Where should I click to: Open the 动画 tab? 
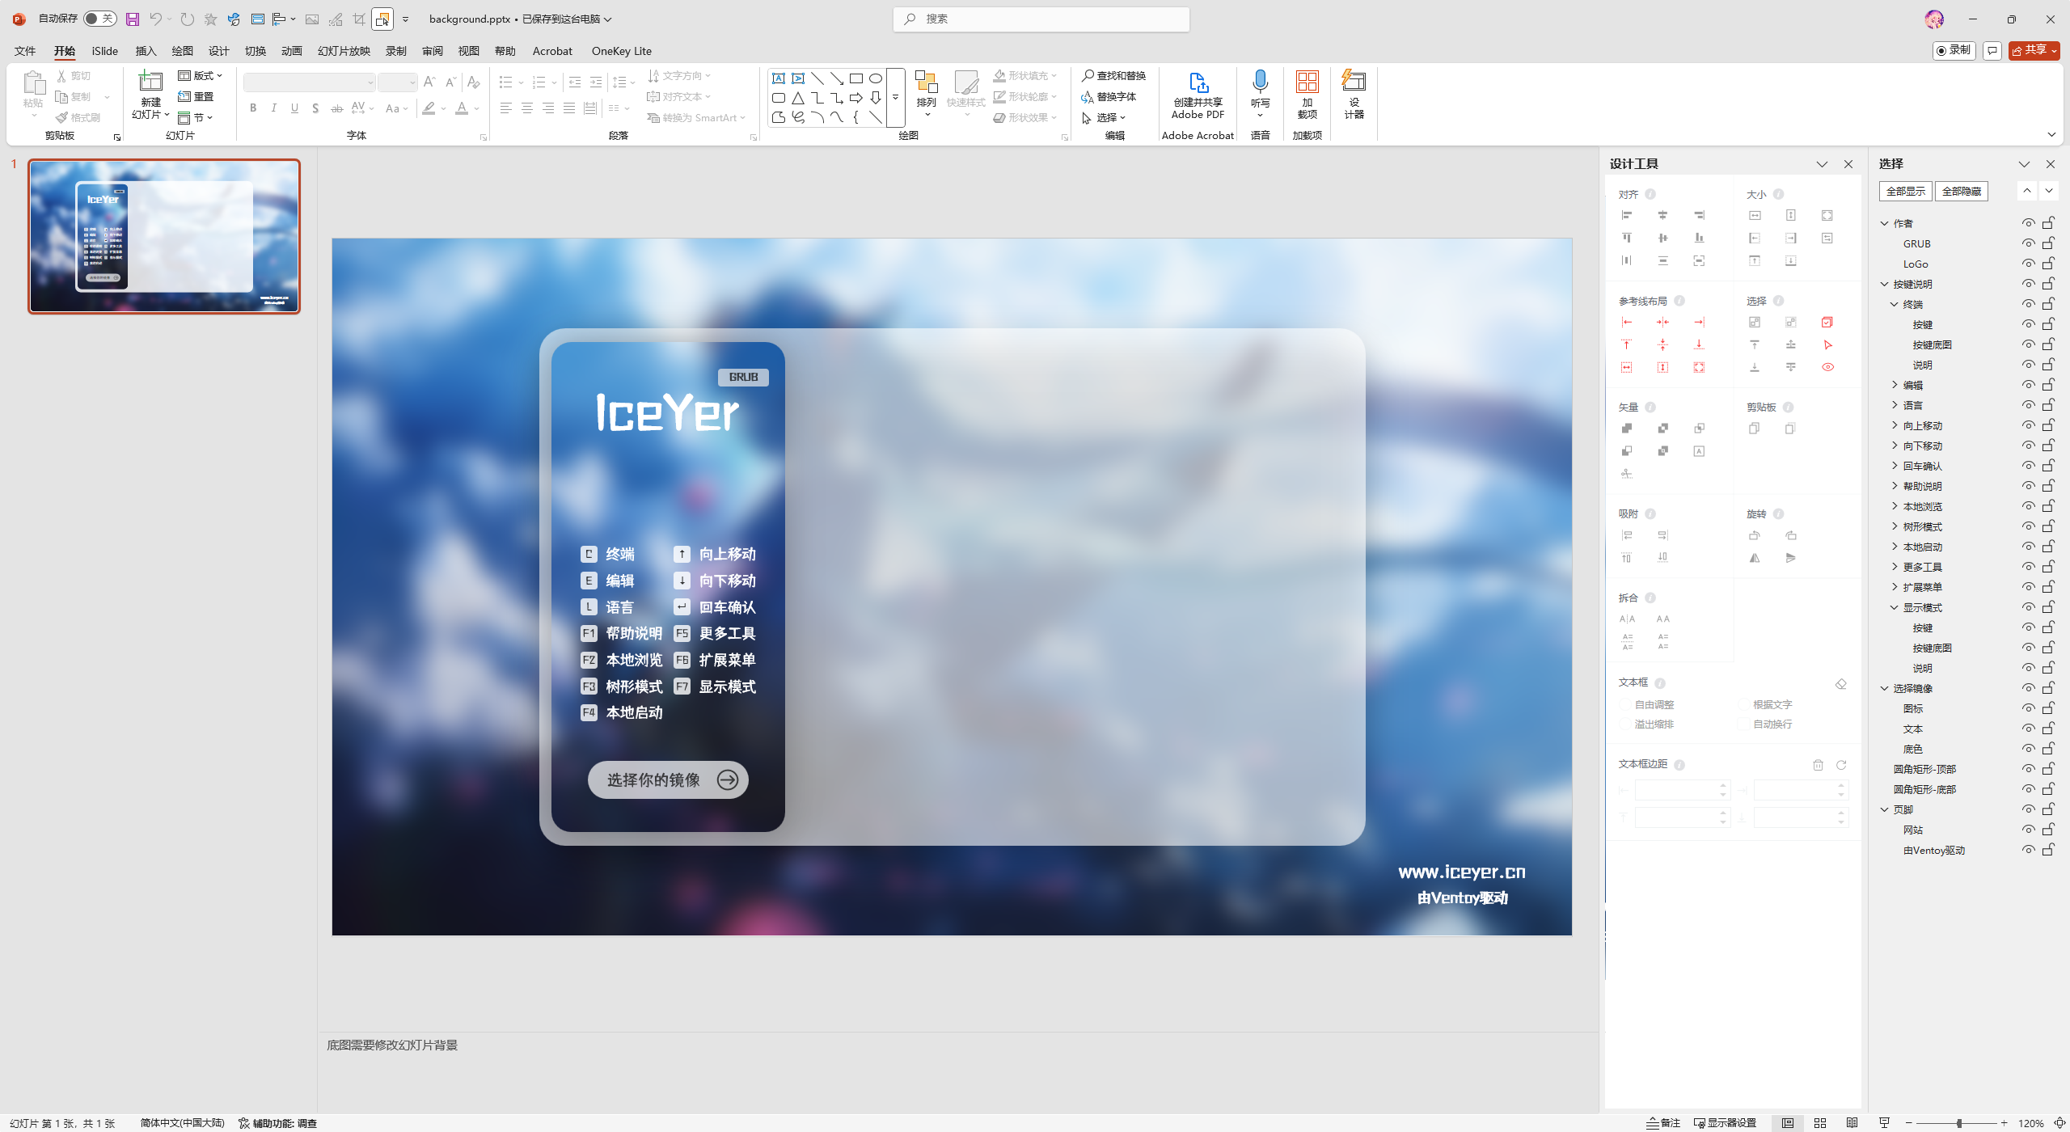point(291,51)
